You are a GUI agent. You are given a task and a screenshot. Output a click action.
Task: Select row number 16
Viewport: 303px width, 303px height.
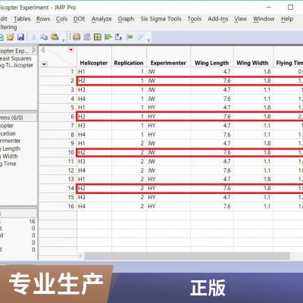(71, 206)
